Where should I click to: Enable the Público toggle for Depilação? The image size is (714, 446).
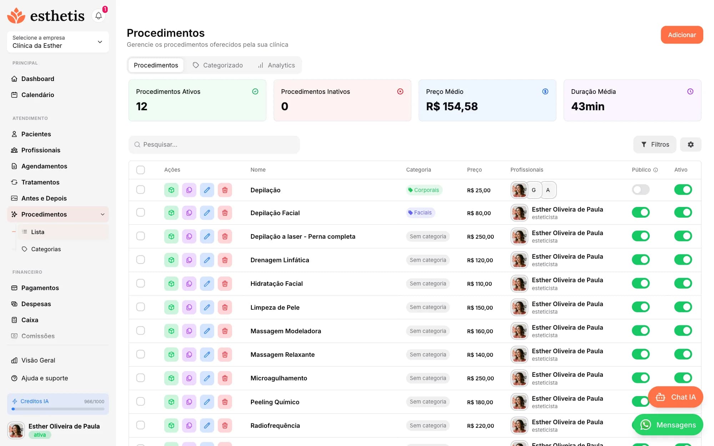click(x=640, y=190)
